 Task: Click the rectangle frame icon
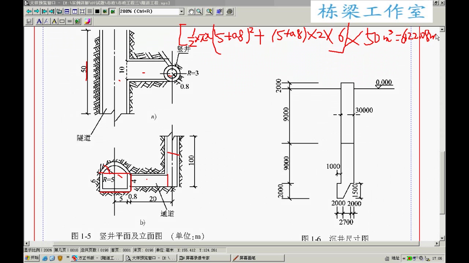62,21
